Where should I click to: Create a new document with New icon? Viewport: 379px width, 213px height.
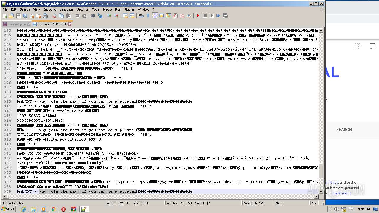pyautogui.click(x=4, y=16)
